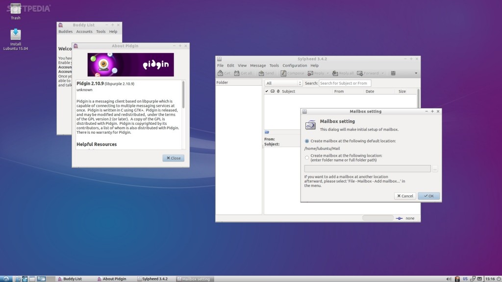Open the Configuration menu in Sylpheed
This screenshot has height=282, width=502.
[295, 65]
